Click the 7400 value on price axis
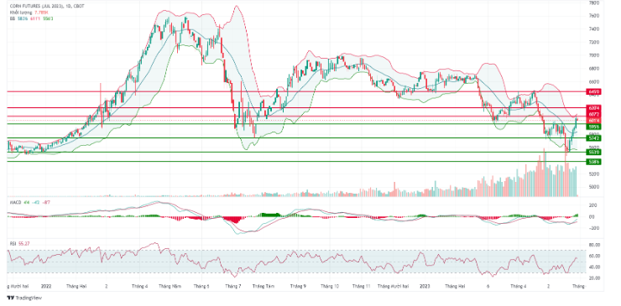Viewport: 621px width, 306px height. pos(593,29)
